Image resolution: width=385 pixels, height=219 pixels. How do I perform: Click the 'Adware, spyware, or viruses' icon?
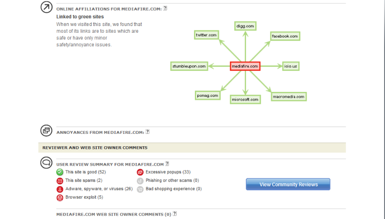60,189
